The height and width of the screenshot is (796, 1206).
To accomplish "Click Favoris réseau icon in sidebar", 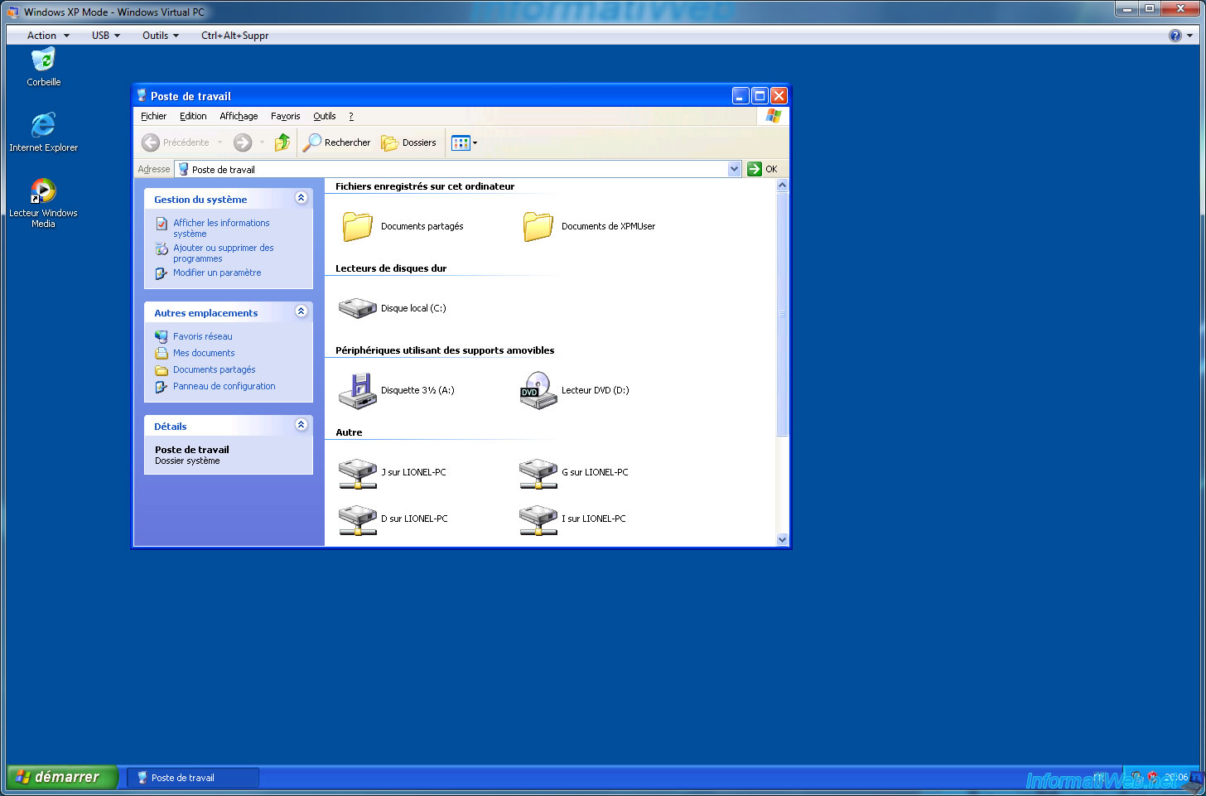I will coord(162,336).
